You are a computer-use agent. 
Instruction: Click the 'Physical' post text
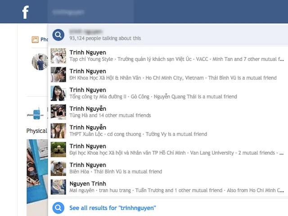point(37,131)
